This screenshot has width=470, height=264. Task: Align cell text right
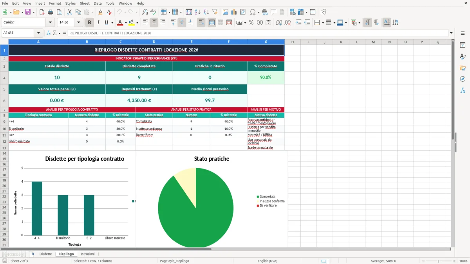163,23
